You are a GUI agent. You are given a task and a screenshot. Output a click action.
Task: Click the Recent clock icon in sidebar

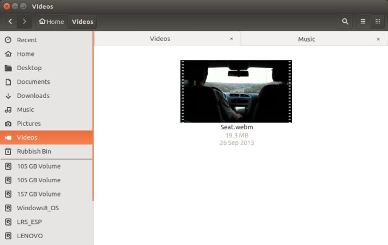point(8,40)
